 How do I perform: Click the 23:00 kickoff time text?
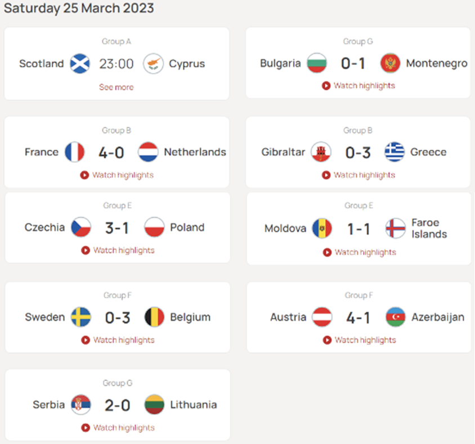click(116, 64)
